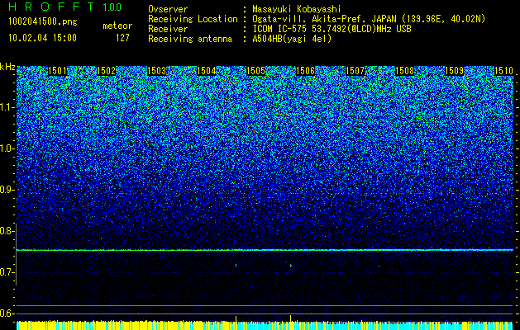Click the 1.1 frequency axis label

point(7,107)
